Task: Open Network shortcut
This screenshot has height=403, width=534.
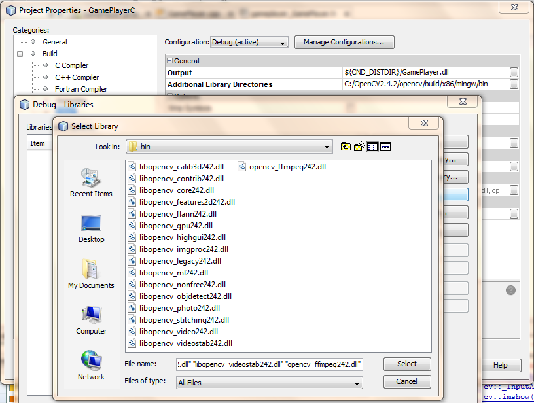Action: pyautogui.click(x=91, y=365)
